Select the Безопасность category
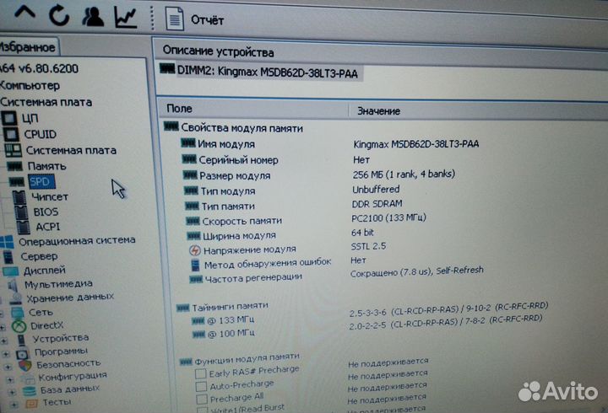The width and height of the screenshot is (608, 413). 68,364
